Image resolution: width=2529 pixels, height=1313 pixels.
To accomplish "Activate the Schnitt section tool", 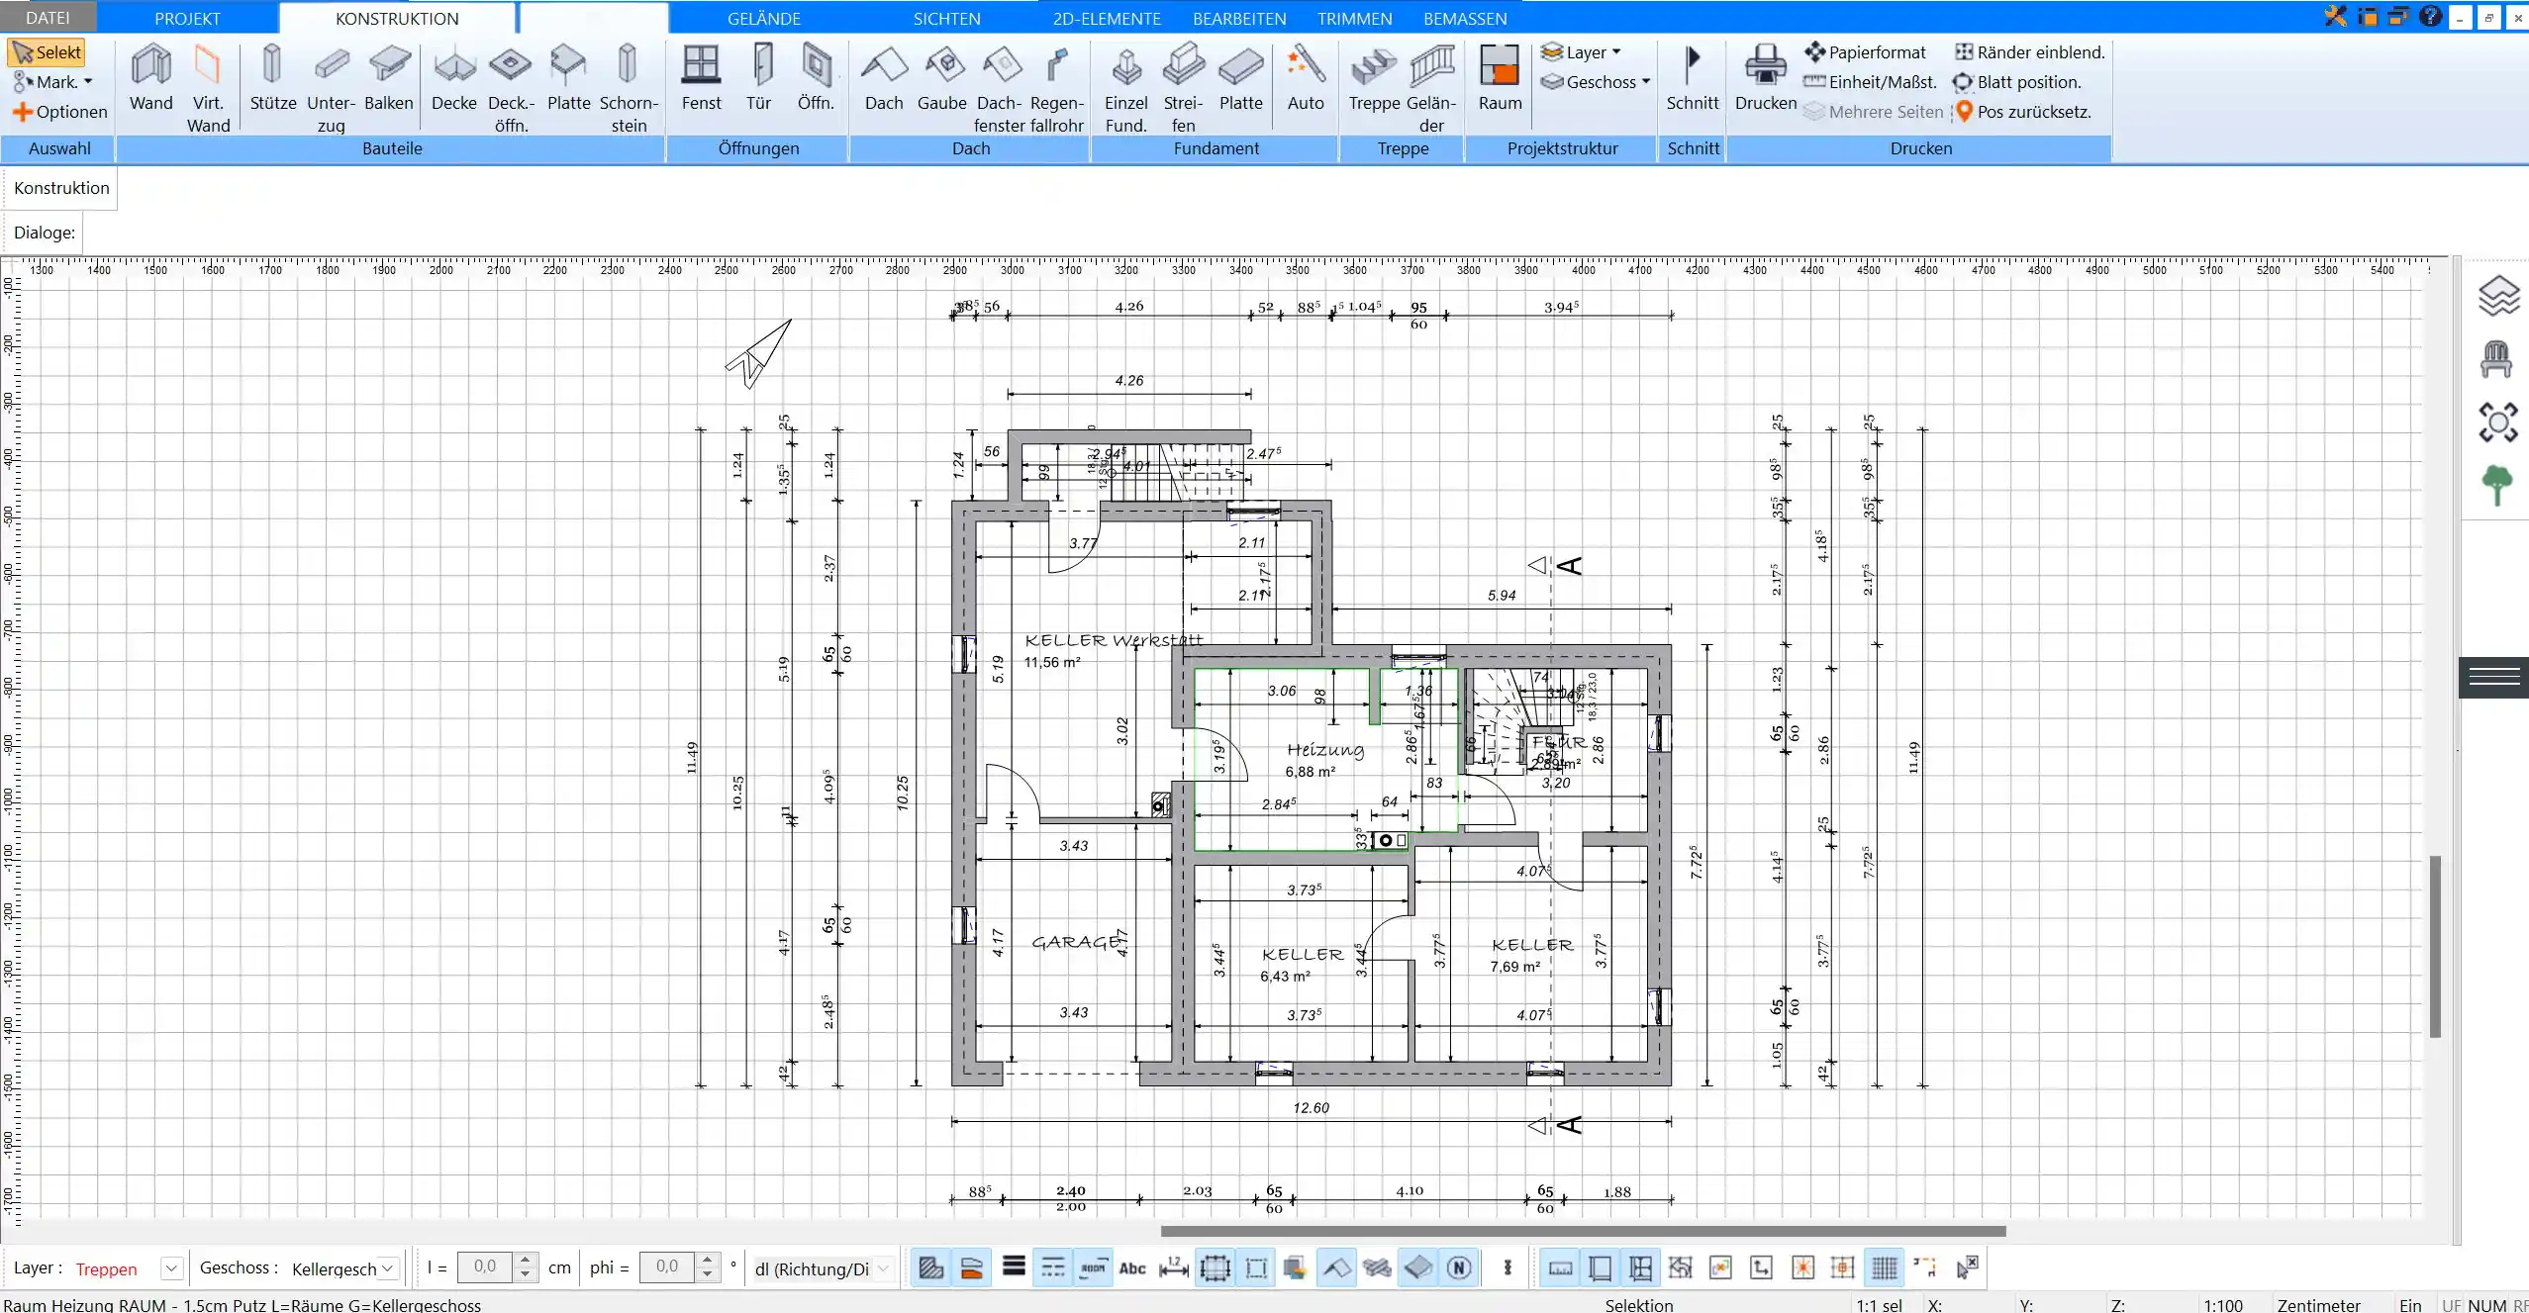I will (x=1693, y=79).
